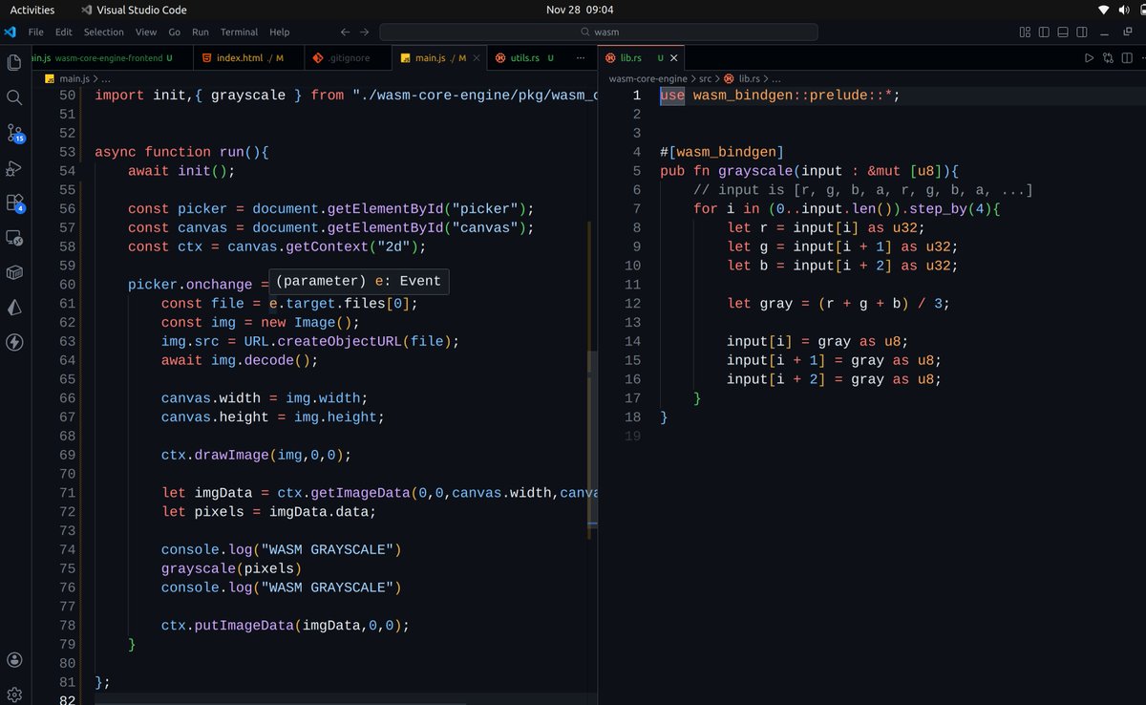The width and height of the screenshot is (1146, 705).
Task: Click the Customize Layout icon
Action: [x=1025, y=32]
